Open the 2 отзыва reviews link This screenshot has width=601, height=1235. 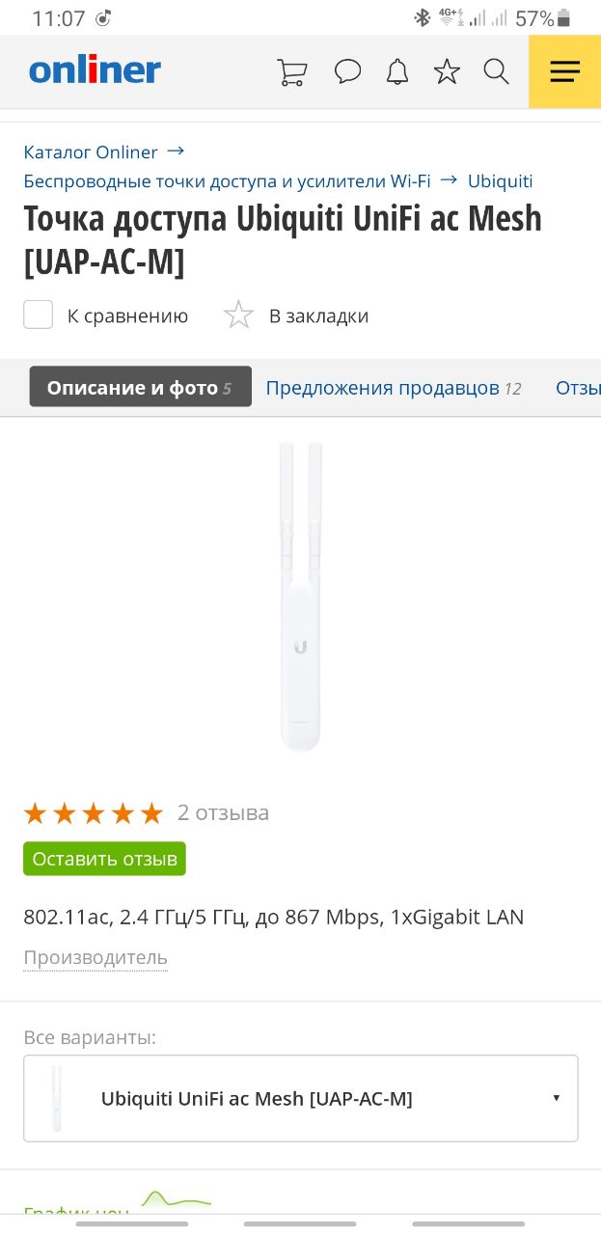(223, 813)
